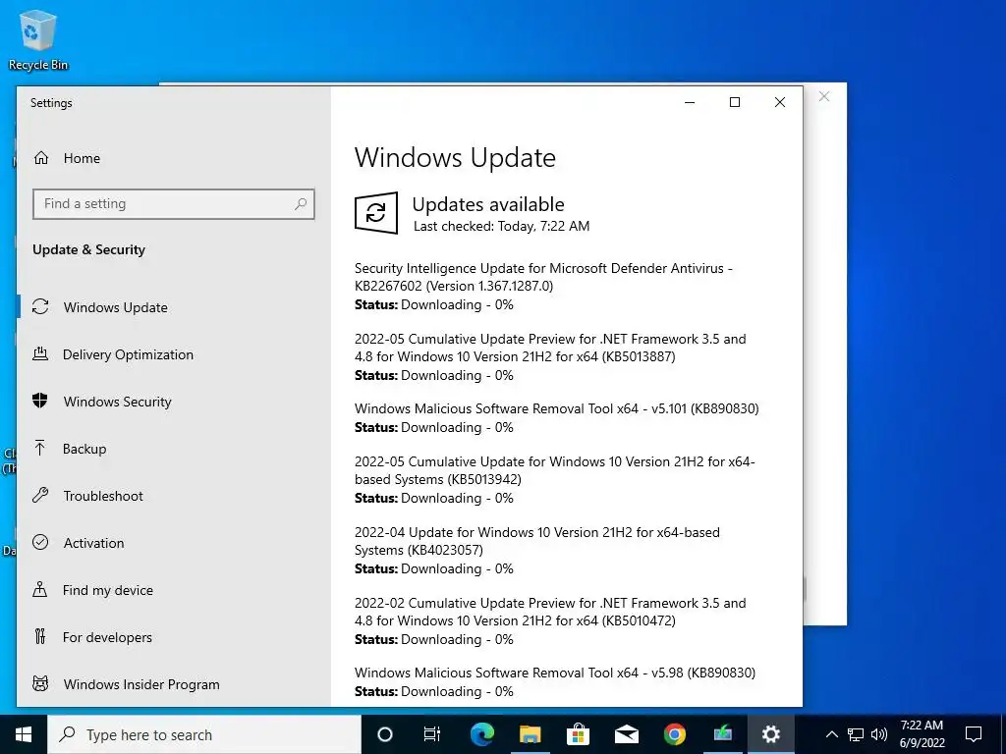Go to Settings Home
The height and width of the screenshot is (754, 1006).
tap(82, 158)
